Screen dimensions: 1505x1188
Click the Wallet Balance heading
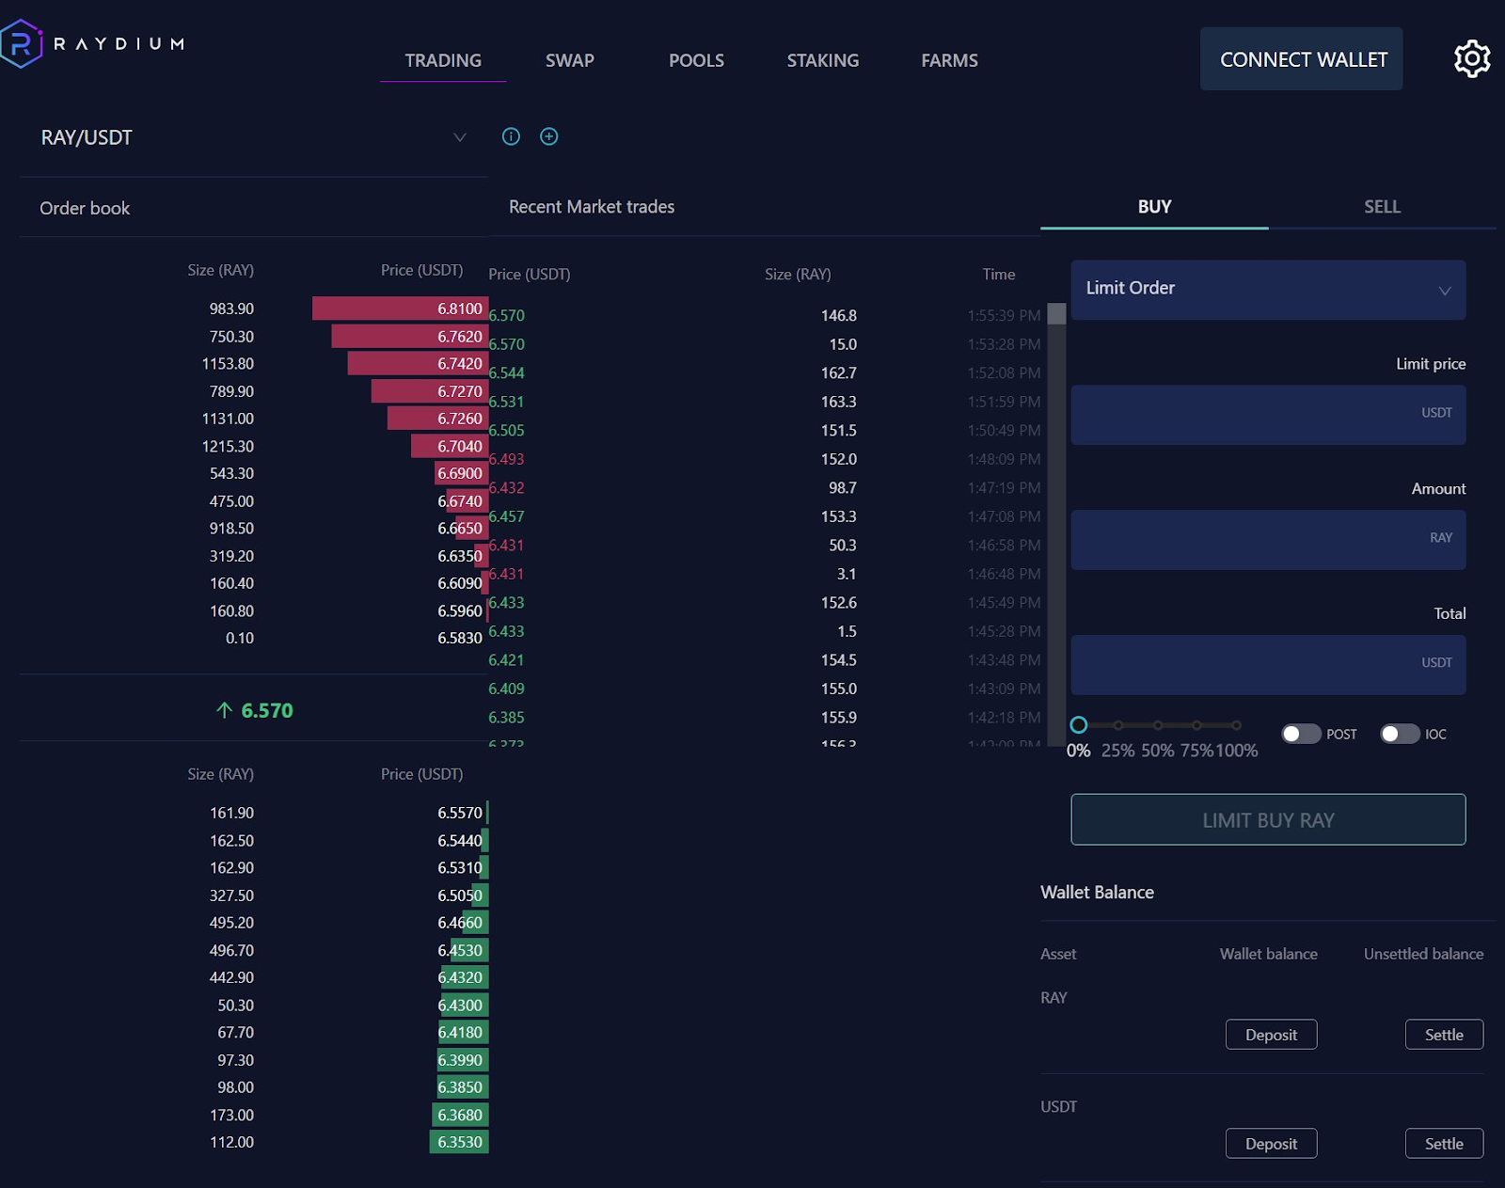(x=1097, y=892)
